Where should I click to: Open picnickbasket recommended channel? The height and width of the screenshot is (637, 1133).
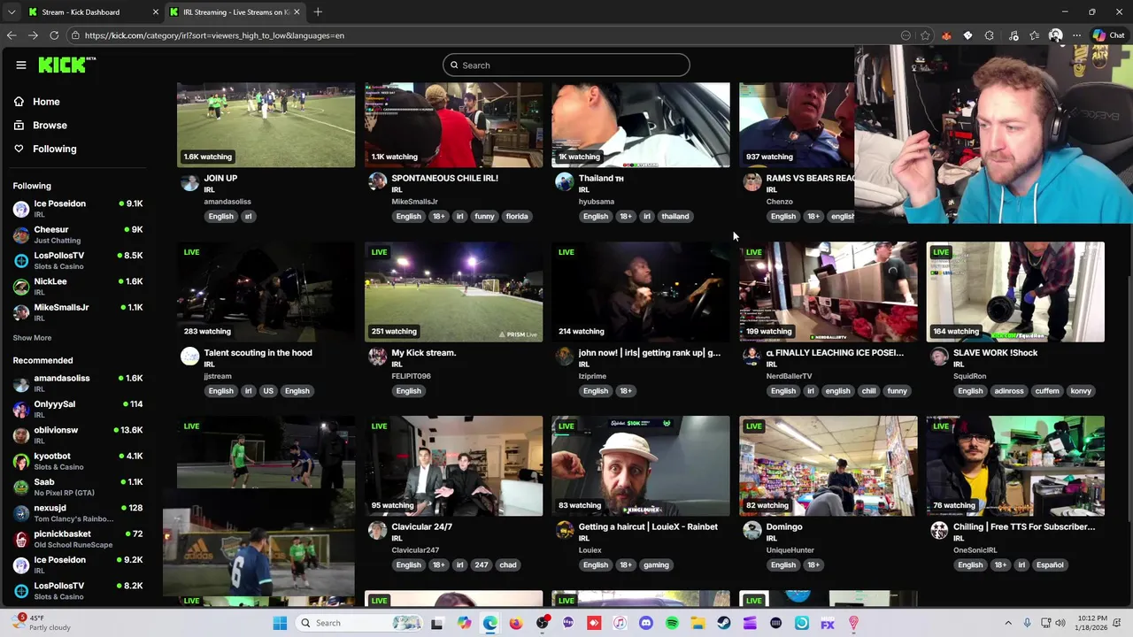pyautogui.click(x=78, y=539)
